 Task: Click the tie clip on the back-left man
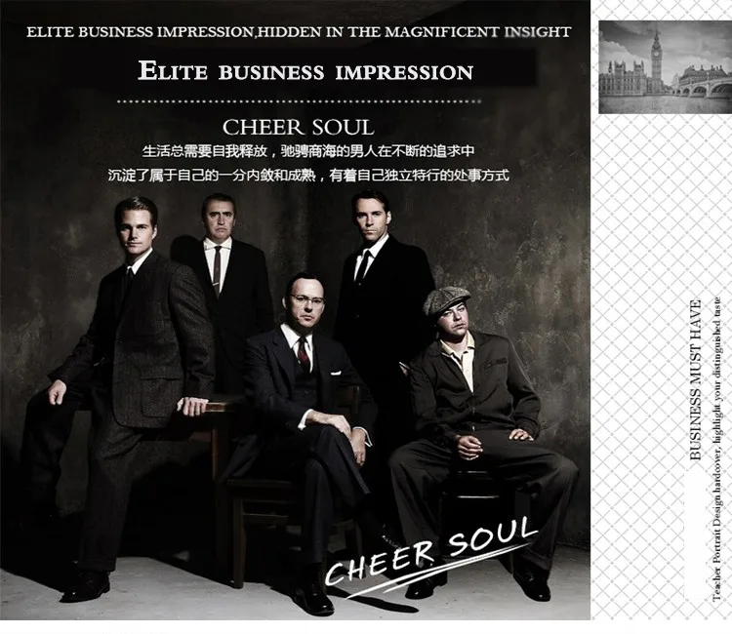(217, 282)
